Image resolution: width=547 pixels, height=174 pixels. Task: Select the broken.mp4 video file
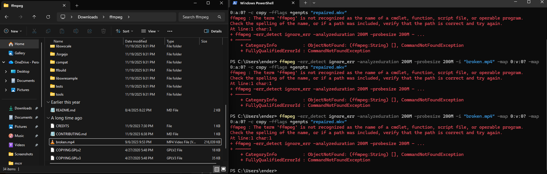pos(136,142)
